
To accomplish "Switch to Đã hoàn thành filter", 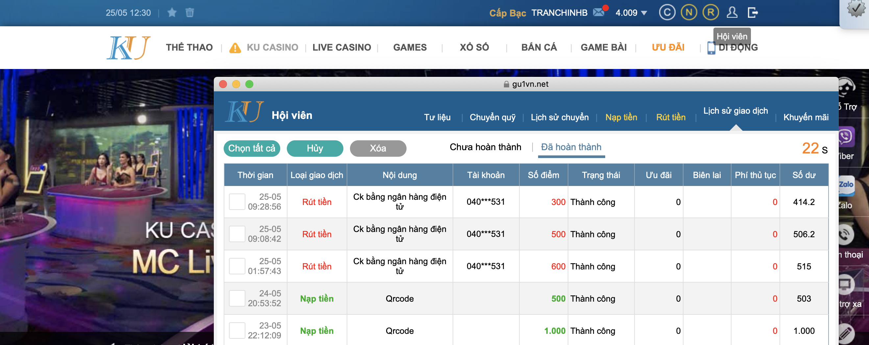I will click(571, 147).
